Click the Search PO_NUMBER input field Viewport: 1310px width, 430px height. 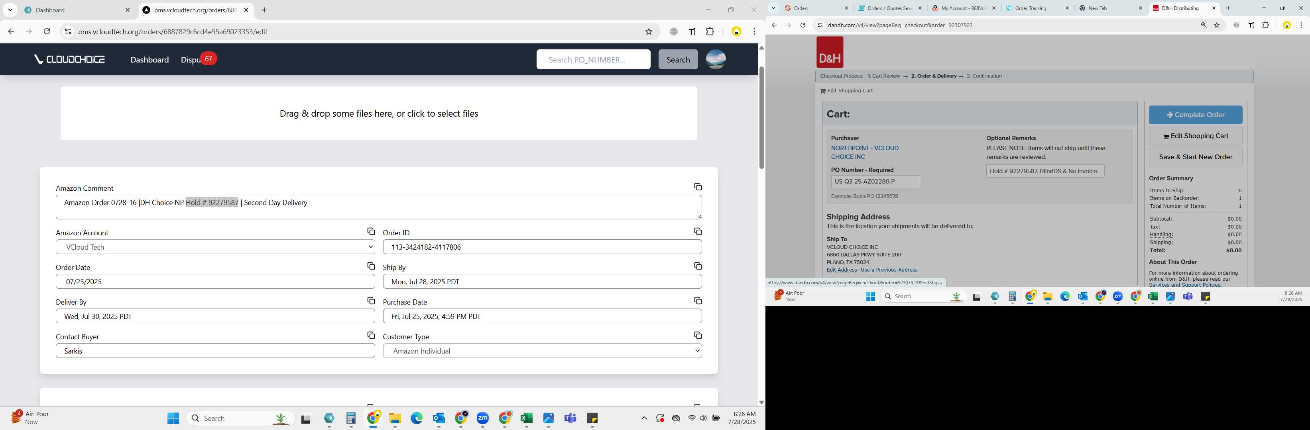(593, 59)
